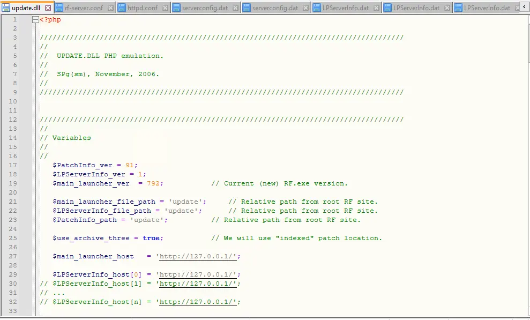Click the '// ...' comment on line 31
Viewport: 530px width, 320px height.
53,293
